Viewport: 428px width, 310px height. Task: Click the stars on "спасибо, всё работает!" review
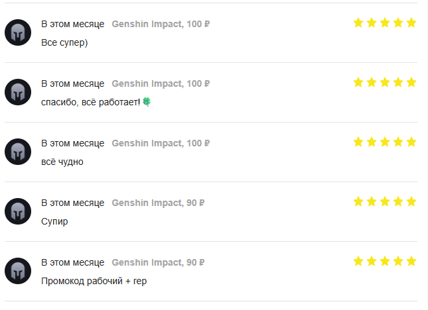pos(385,83)
